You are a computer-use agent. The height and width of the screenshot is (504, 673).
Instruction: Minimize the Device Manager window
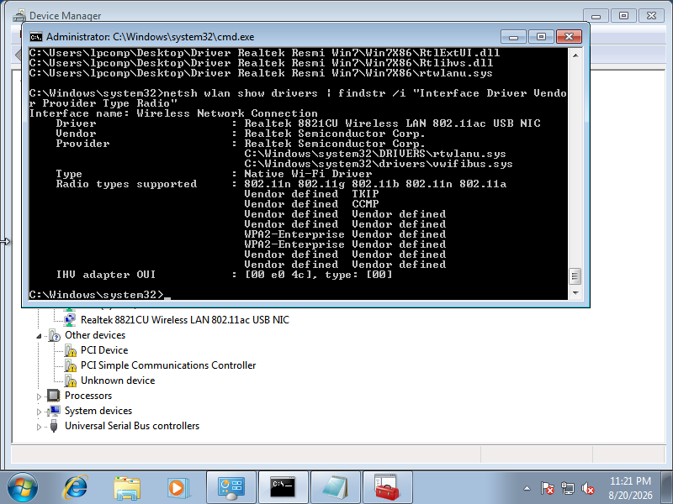596,16
